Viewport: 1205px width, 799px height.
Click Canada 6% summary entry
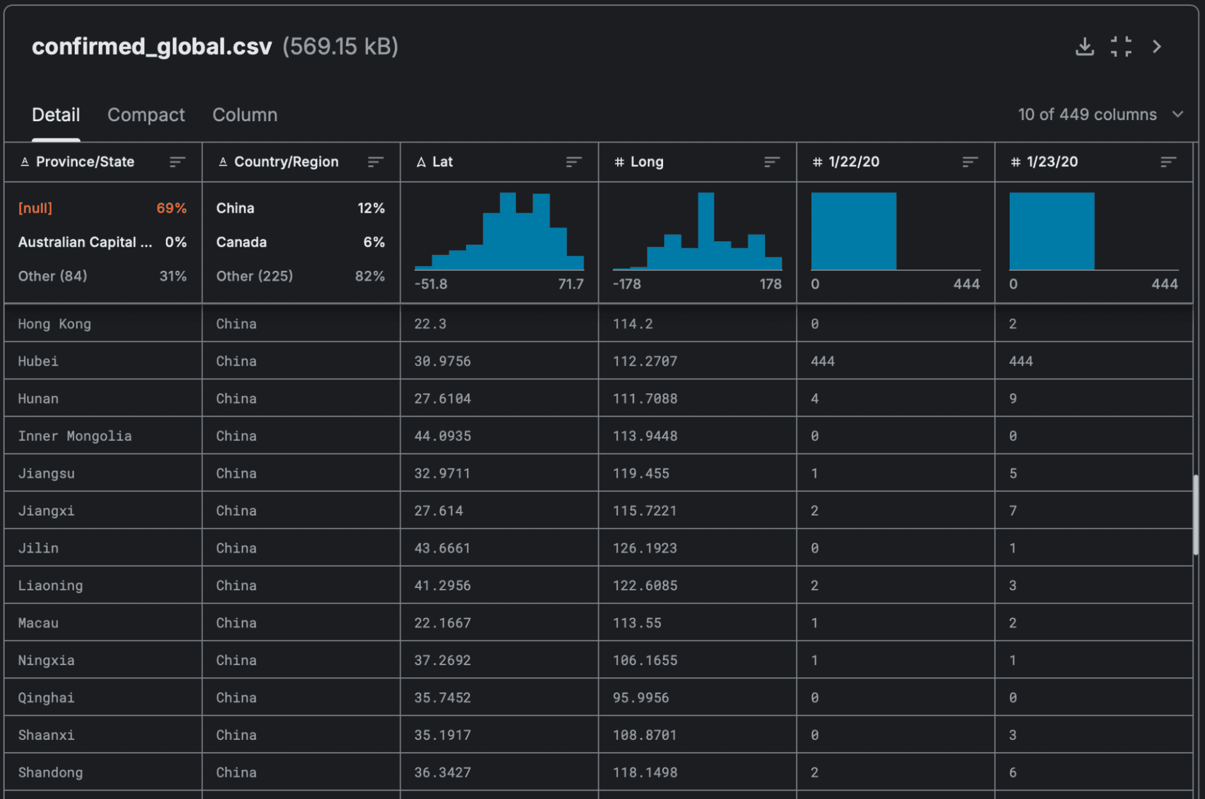tap(300, 242)
